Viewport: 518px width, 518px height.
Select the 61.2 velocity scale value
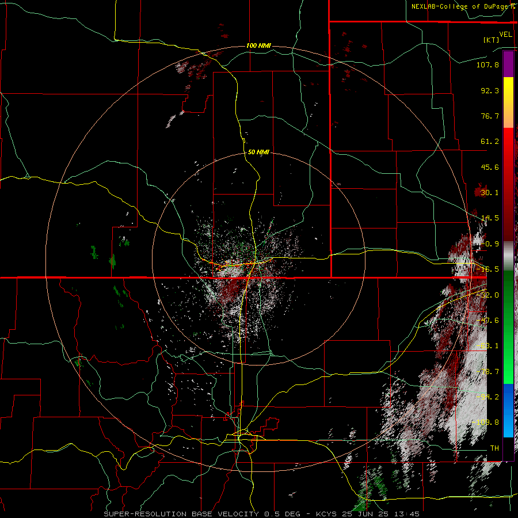tap(490, 142)
